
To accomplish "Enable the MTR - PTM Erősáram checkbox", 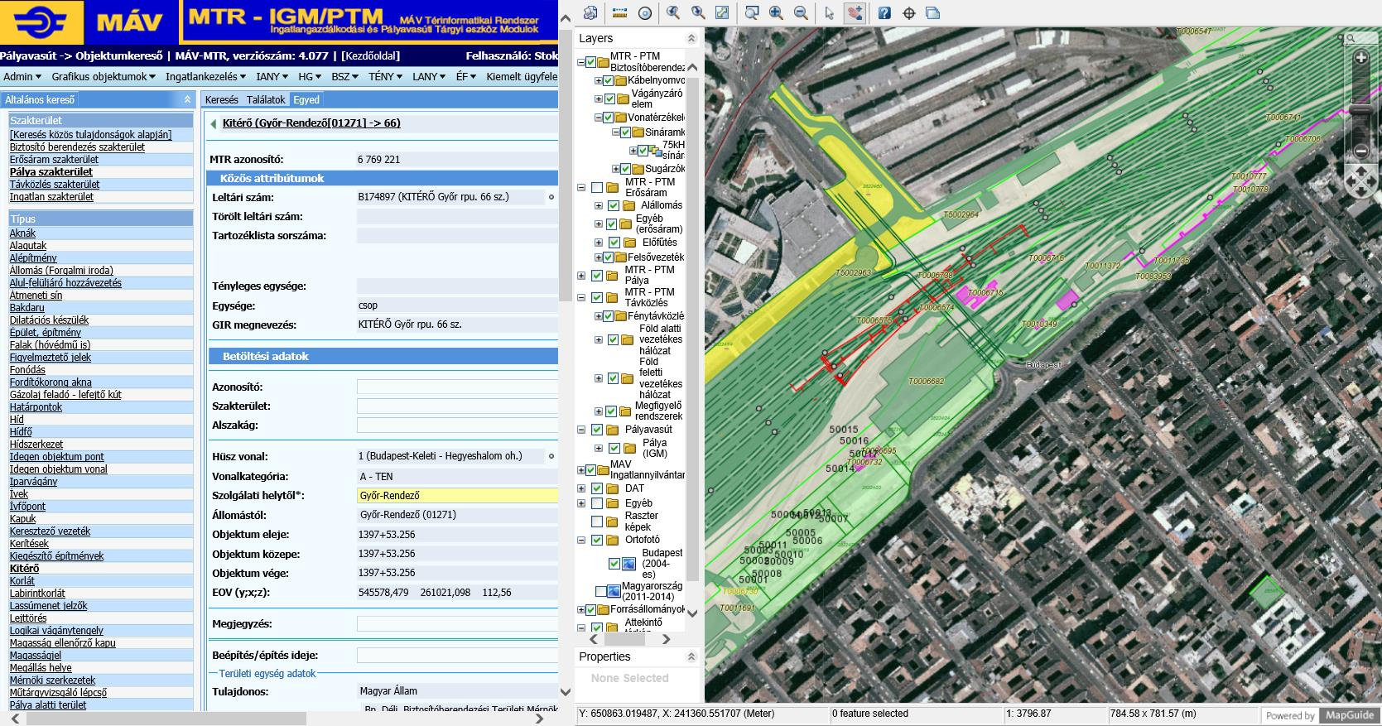I will click(x=597, y=187).
